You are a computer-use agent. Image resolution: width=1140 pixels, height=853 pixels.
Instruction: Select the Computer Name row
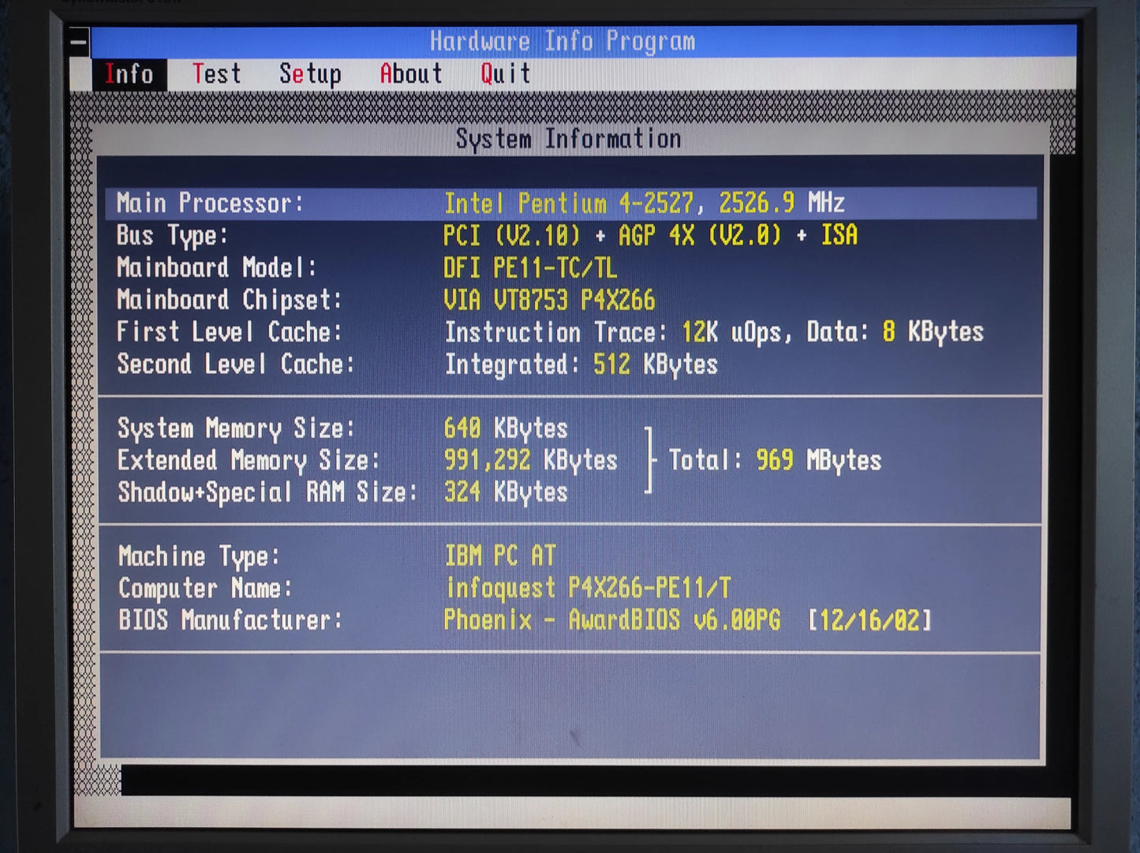coord(571,588)
